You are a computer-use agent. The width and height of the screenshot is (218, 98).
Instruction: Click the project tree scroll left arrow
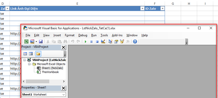coord(23,81)
